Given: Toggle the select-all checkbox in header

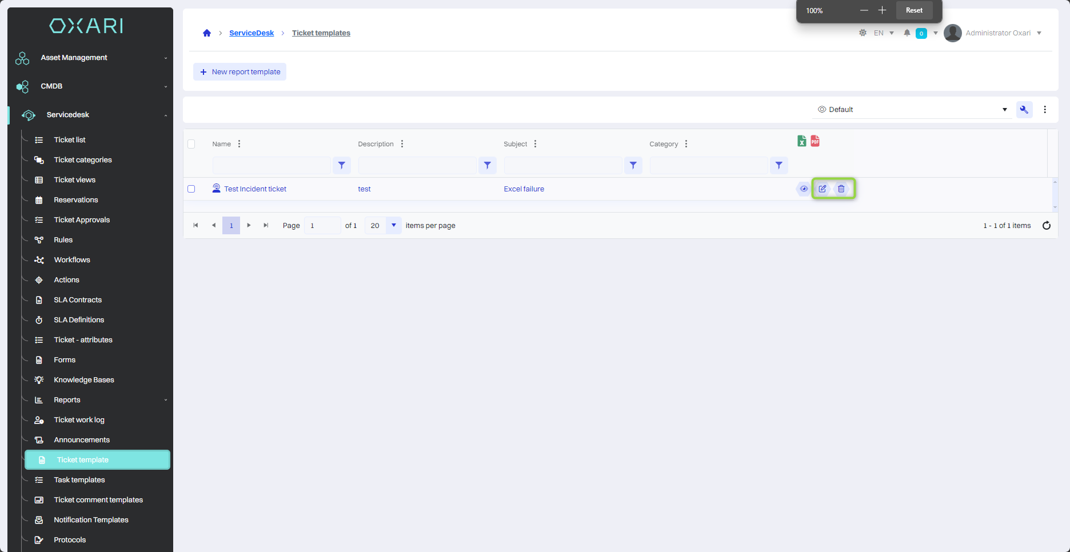Looking at the screenshot, I should point(191,144).
